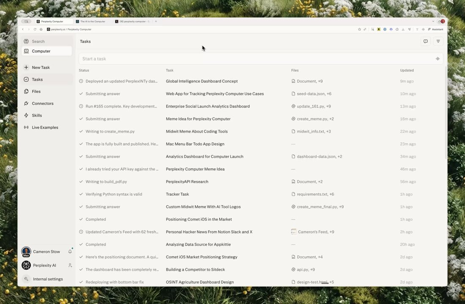Click the midwit_info.txt, +3 files entry

coord(311,131)
